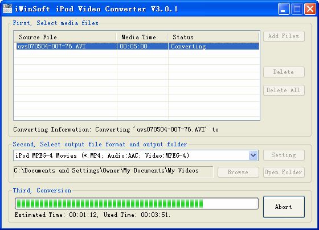Screen dimensions: 319x230
Task: Minimize the iPod Video Converter window
Action: coord(284,9)
